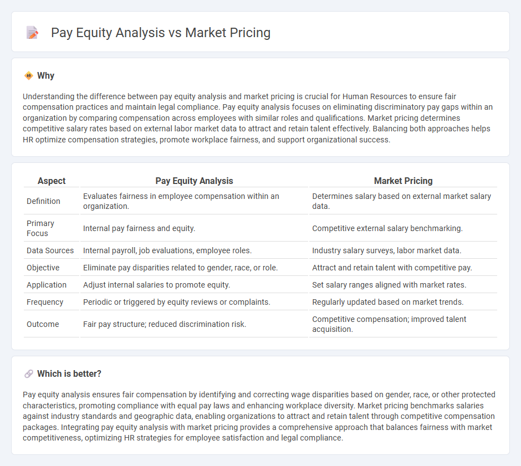The width and height of the screenshot is (521, 466).
Task: Click cell 'Set salary ranges aligned with market rates.'
Action: pyautogui.click(x=403, y=285)
